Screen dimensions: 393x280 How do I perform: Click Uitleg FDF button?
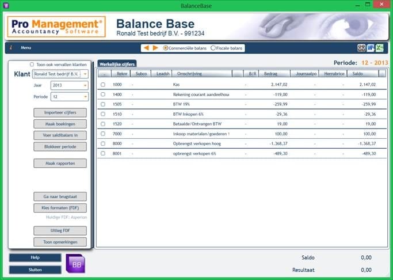[60, 230]
